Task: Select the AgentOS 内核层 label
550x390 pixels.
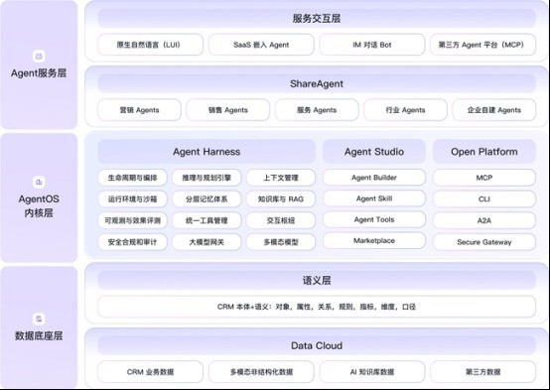Action: pos(39,205)
